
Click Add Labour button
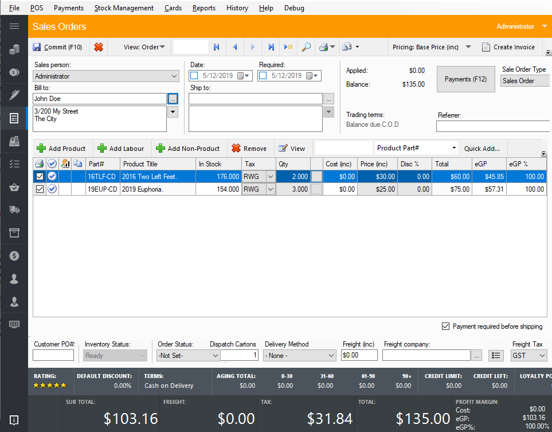pos(121,149)
